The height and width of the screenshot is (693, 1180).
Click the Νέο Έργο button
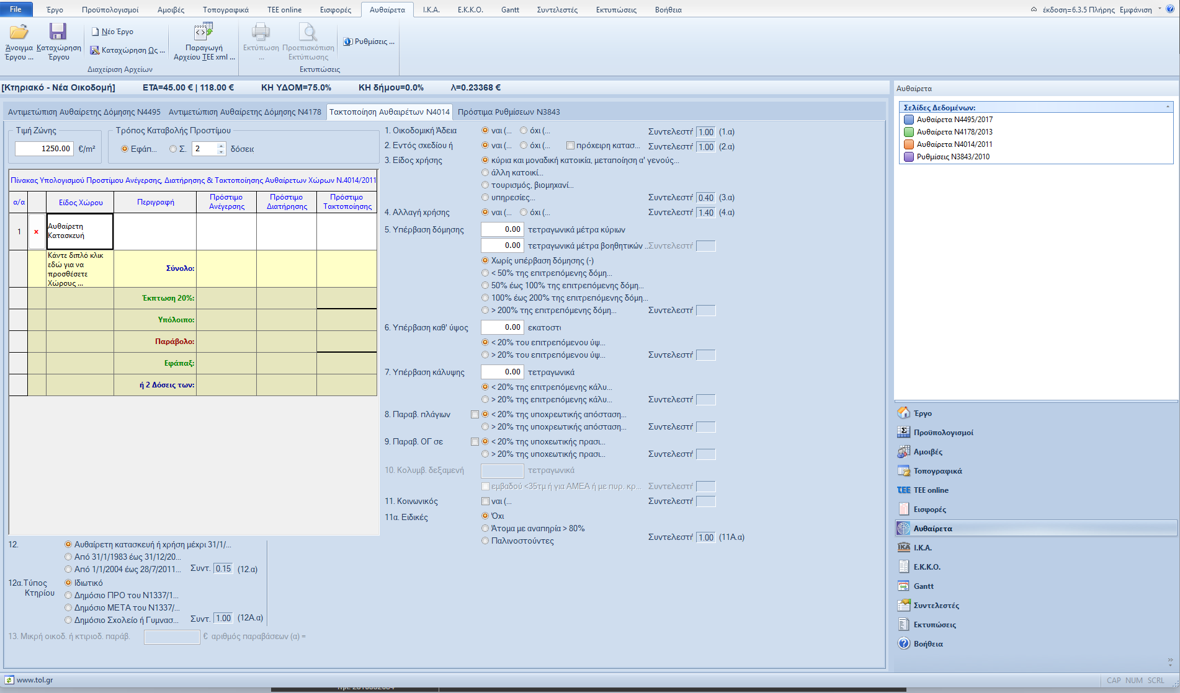(112, 32)
